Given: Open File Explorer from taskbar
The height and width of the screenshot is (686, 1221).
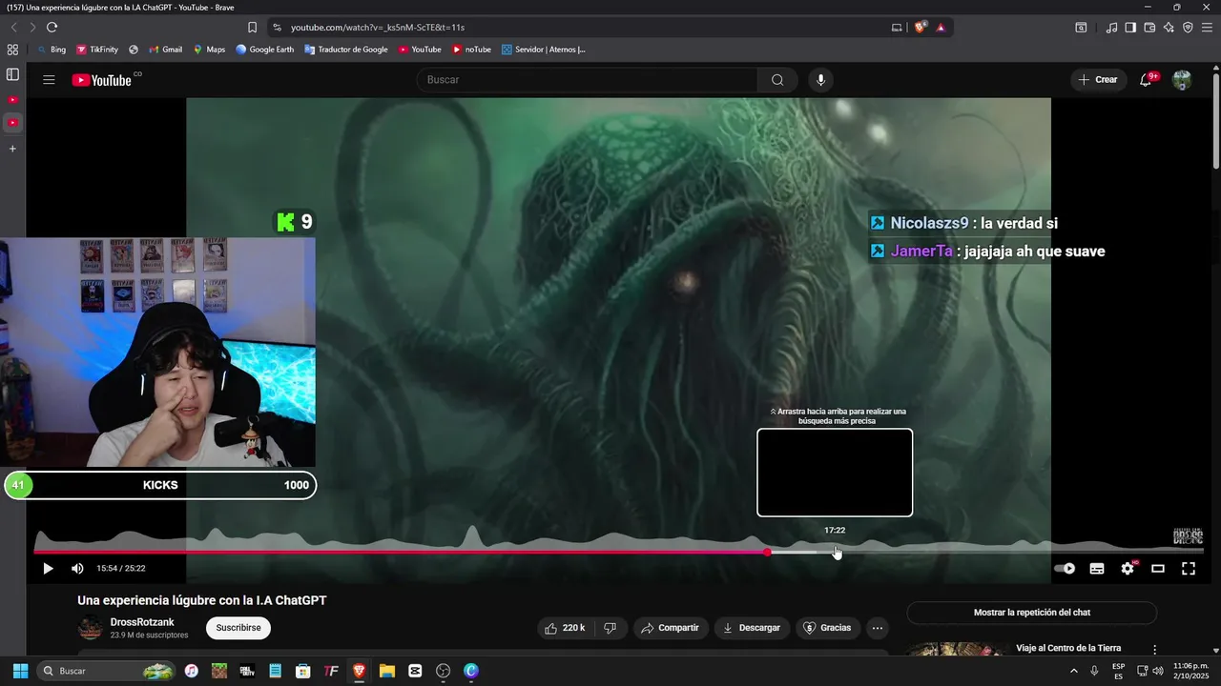Looking at the screenshot, I should coord(387,671).
